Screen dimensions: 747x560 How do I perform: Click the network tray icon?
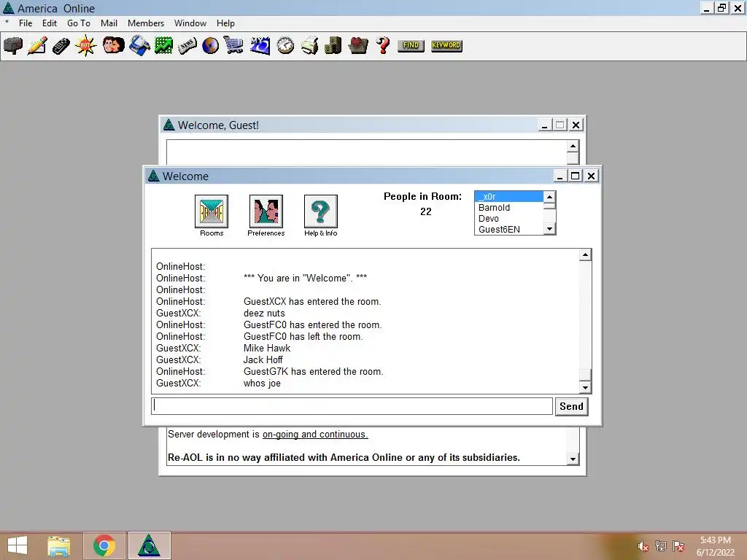(x=661, y=546)
